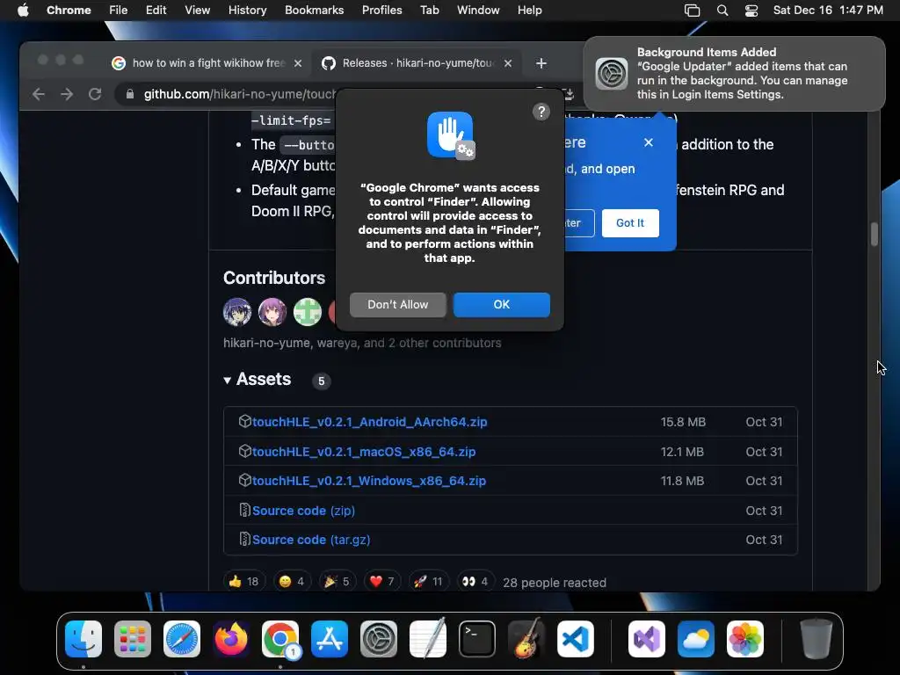Close the blue popup with X
This screenshot has height=675, width=900.
click(649, 142)
